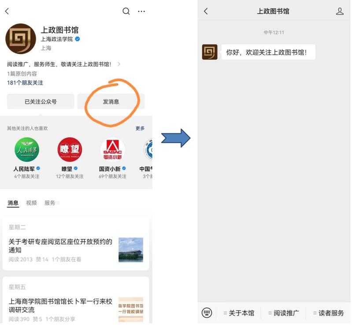
Task: Tap the 星期二 date label
Action: tap(17, 227)
